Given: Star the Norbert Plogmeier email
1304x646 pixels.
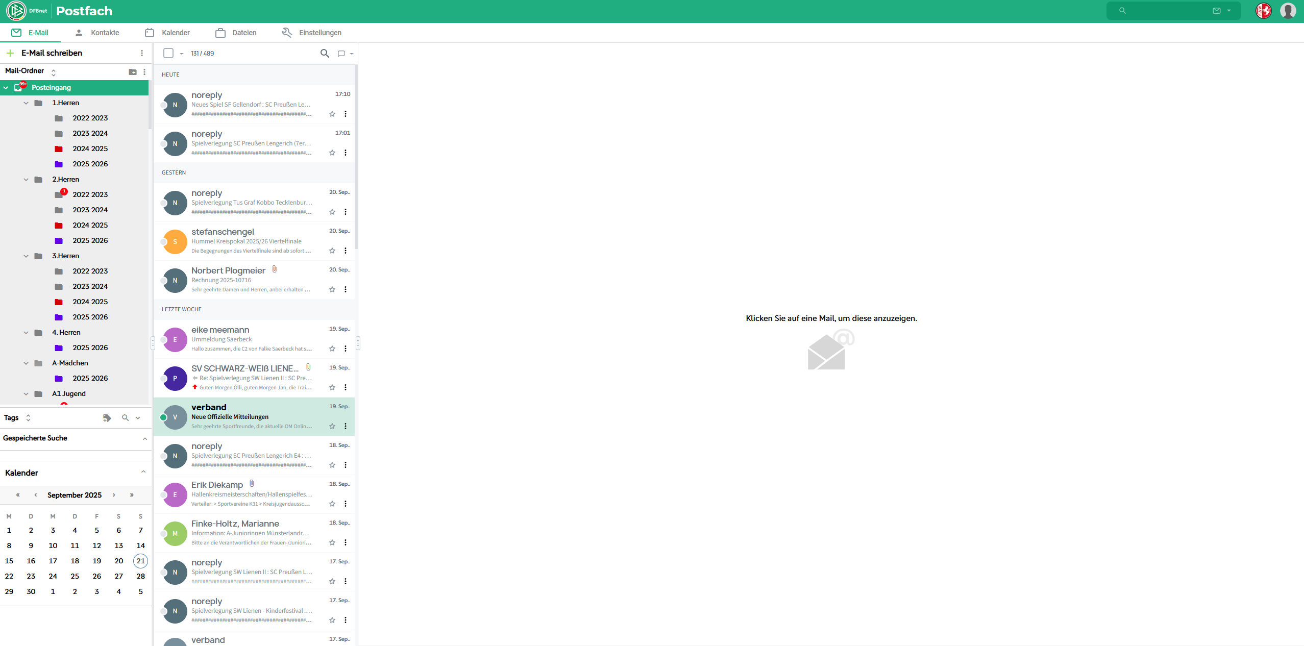Looking at the screenshot, I should (x=332, y=289).
